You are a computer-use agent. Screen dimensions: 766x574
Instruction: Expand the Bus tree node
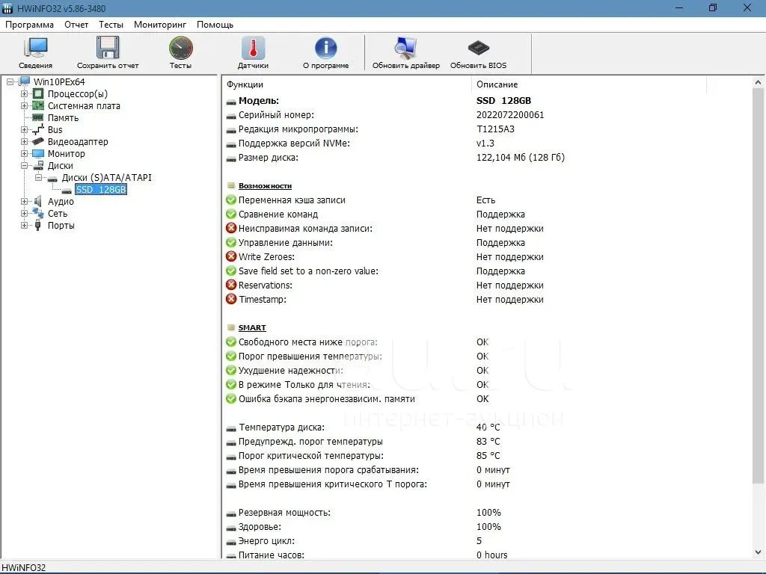[24, 130]
